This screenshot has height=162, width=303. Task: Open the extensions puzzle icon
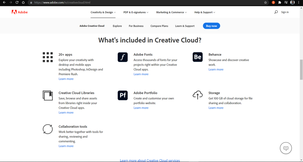(280, 2)
